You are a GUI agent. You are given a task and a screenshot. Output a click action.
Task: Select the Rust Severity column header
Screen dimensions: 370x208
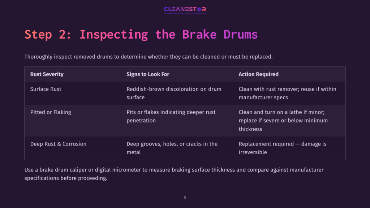click(47, 74)
